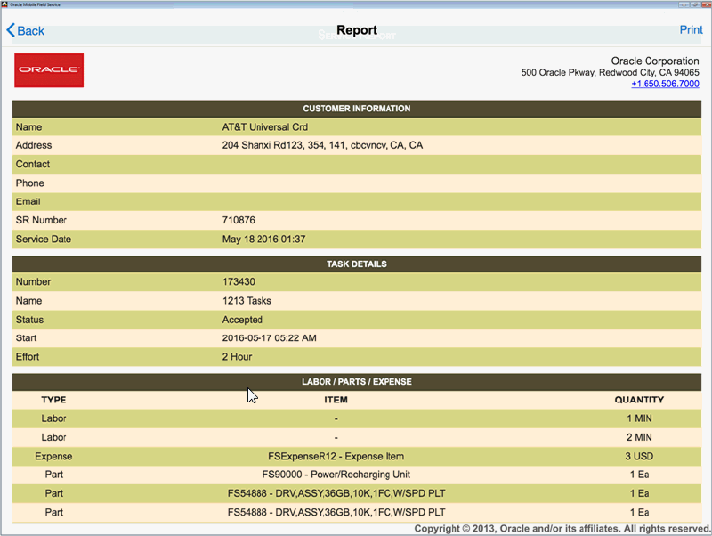The height and width of the screenshot is (536, 712).
Task: Click the Report page title
Action: click(357, 30)
